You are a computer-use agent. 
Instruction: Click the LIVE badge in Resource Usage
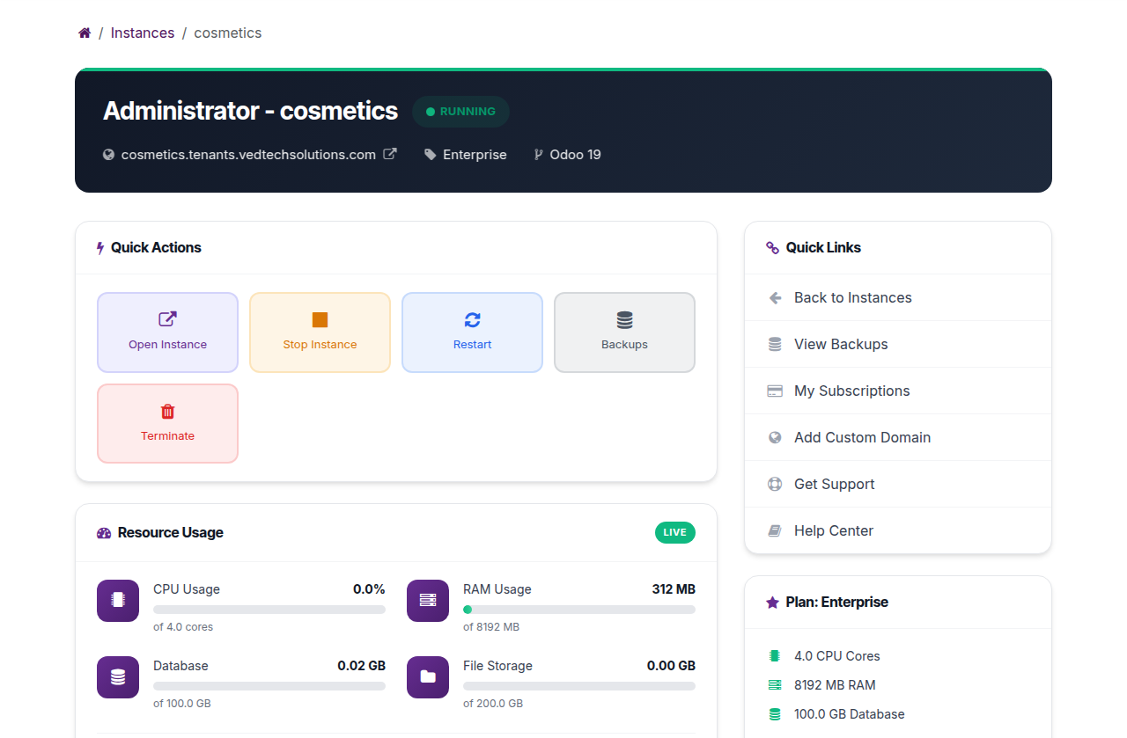point(675,532)
